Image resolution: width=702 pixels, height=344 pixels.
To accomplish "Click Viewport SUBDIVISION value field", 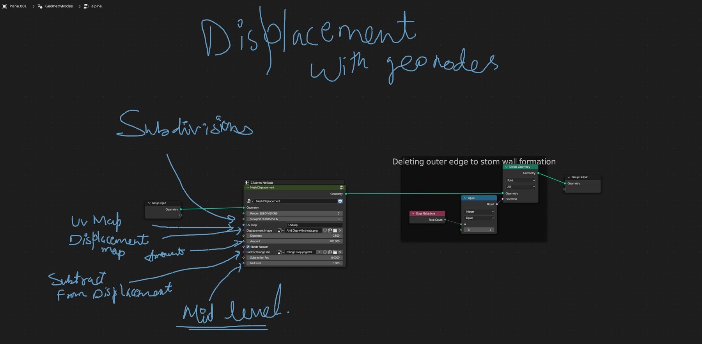I will [x=294, y=219].
